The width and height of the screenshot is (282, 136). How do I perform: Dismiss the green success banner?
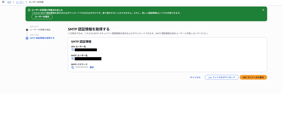coord(263,10)
